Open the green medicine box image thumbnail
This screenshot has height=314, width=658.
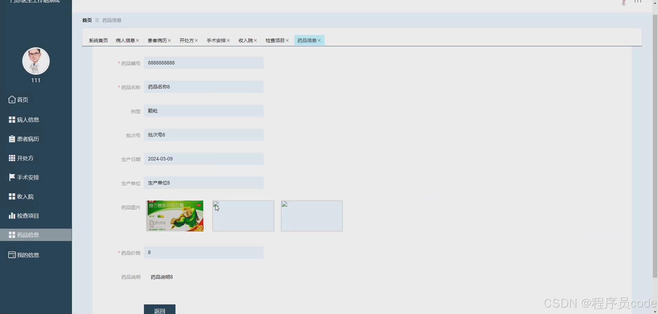click(x=175, y=216)
